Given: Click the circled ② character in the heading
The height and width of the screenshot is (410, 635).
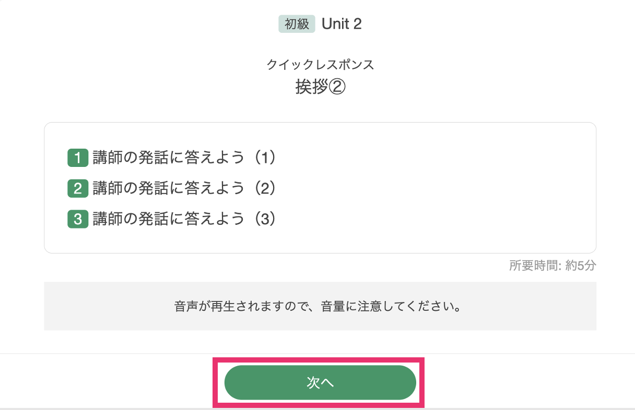Looking at the screenshot, I should point(337,87).
